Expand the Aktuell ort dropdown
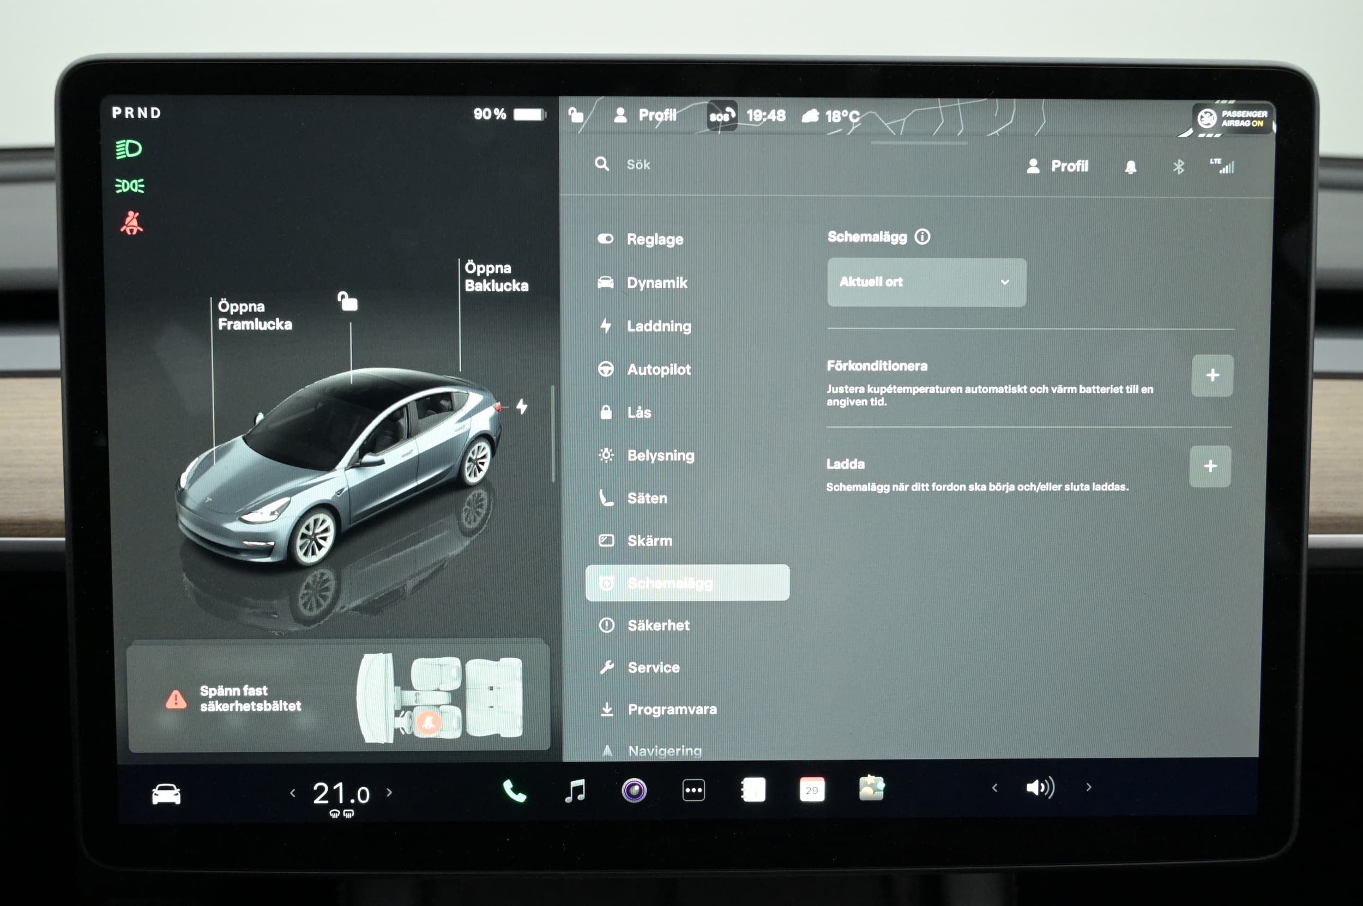This screenshot has width=1363, height=906. (x=927, y=282)
